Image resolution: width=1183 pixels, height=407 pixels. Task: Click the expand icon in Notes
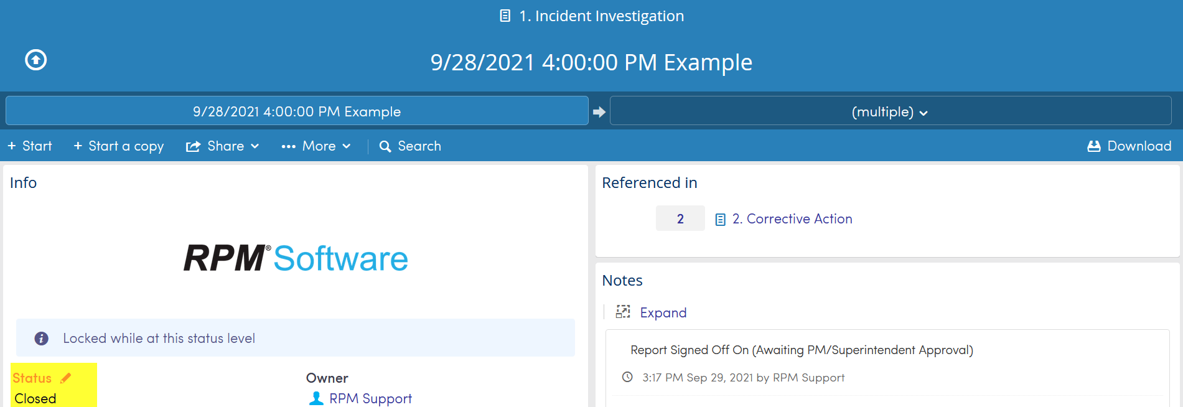pyautogui.click(x=623, y=312)
